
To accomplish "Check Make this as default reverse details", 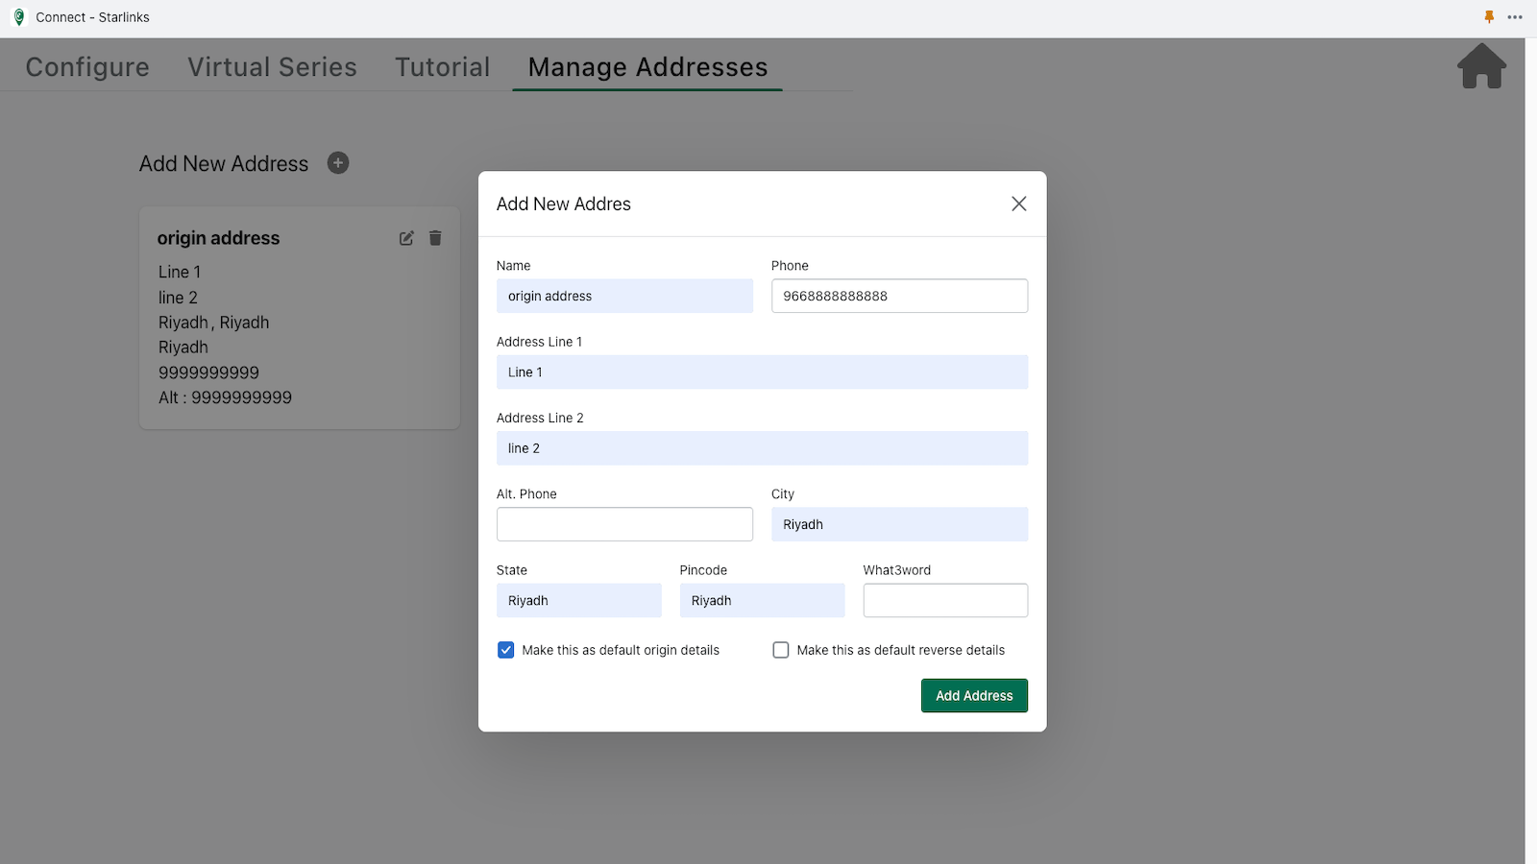I will pos(781,650).
